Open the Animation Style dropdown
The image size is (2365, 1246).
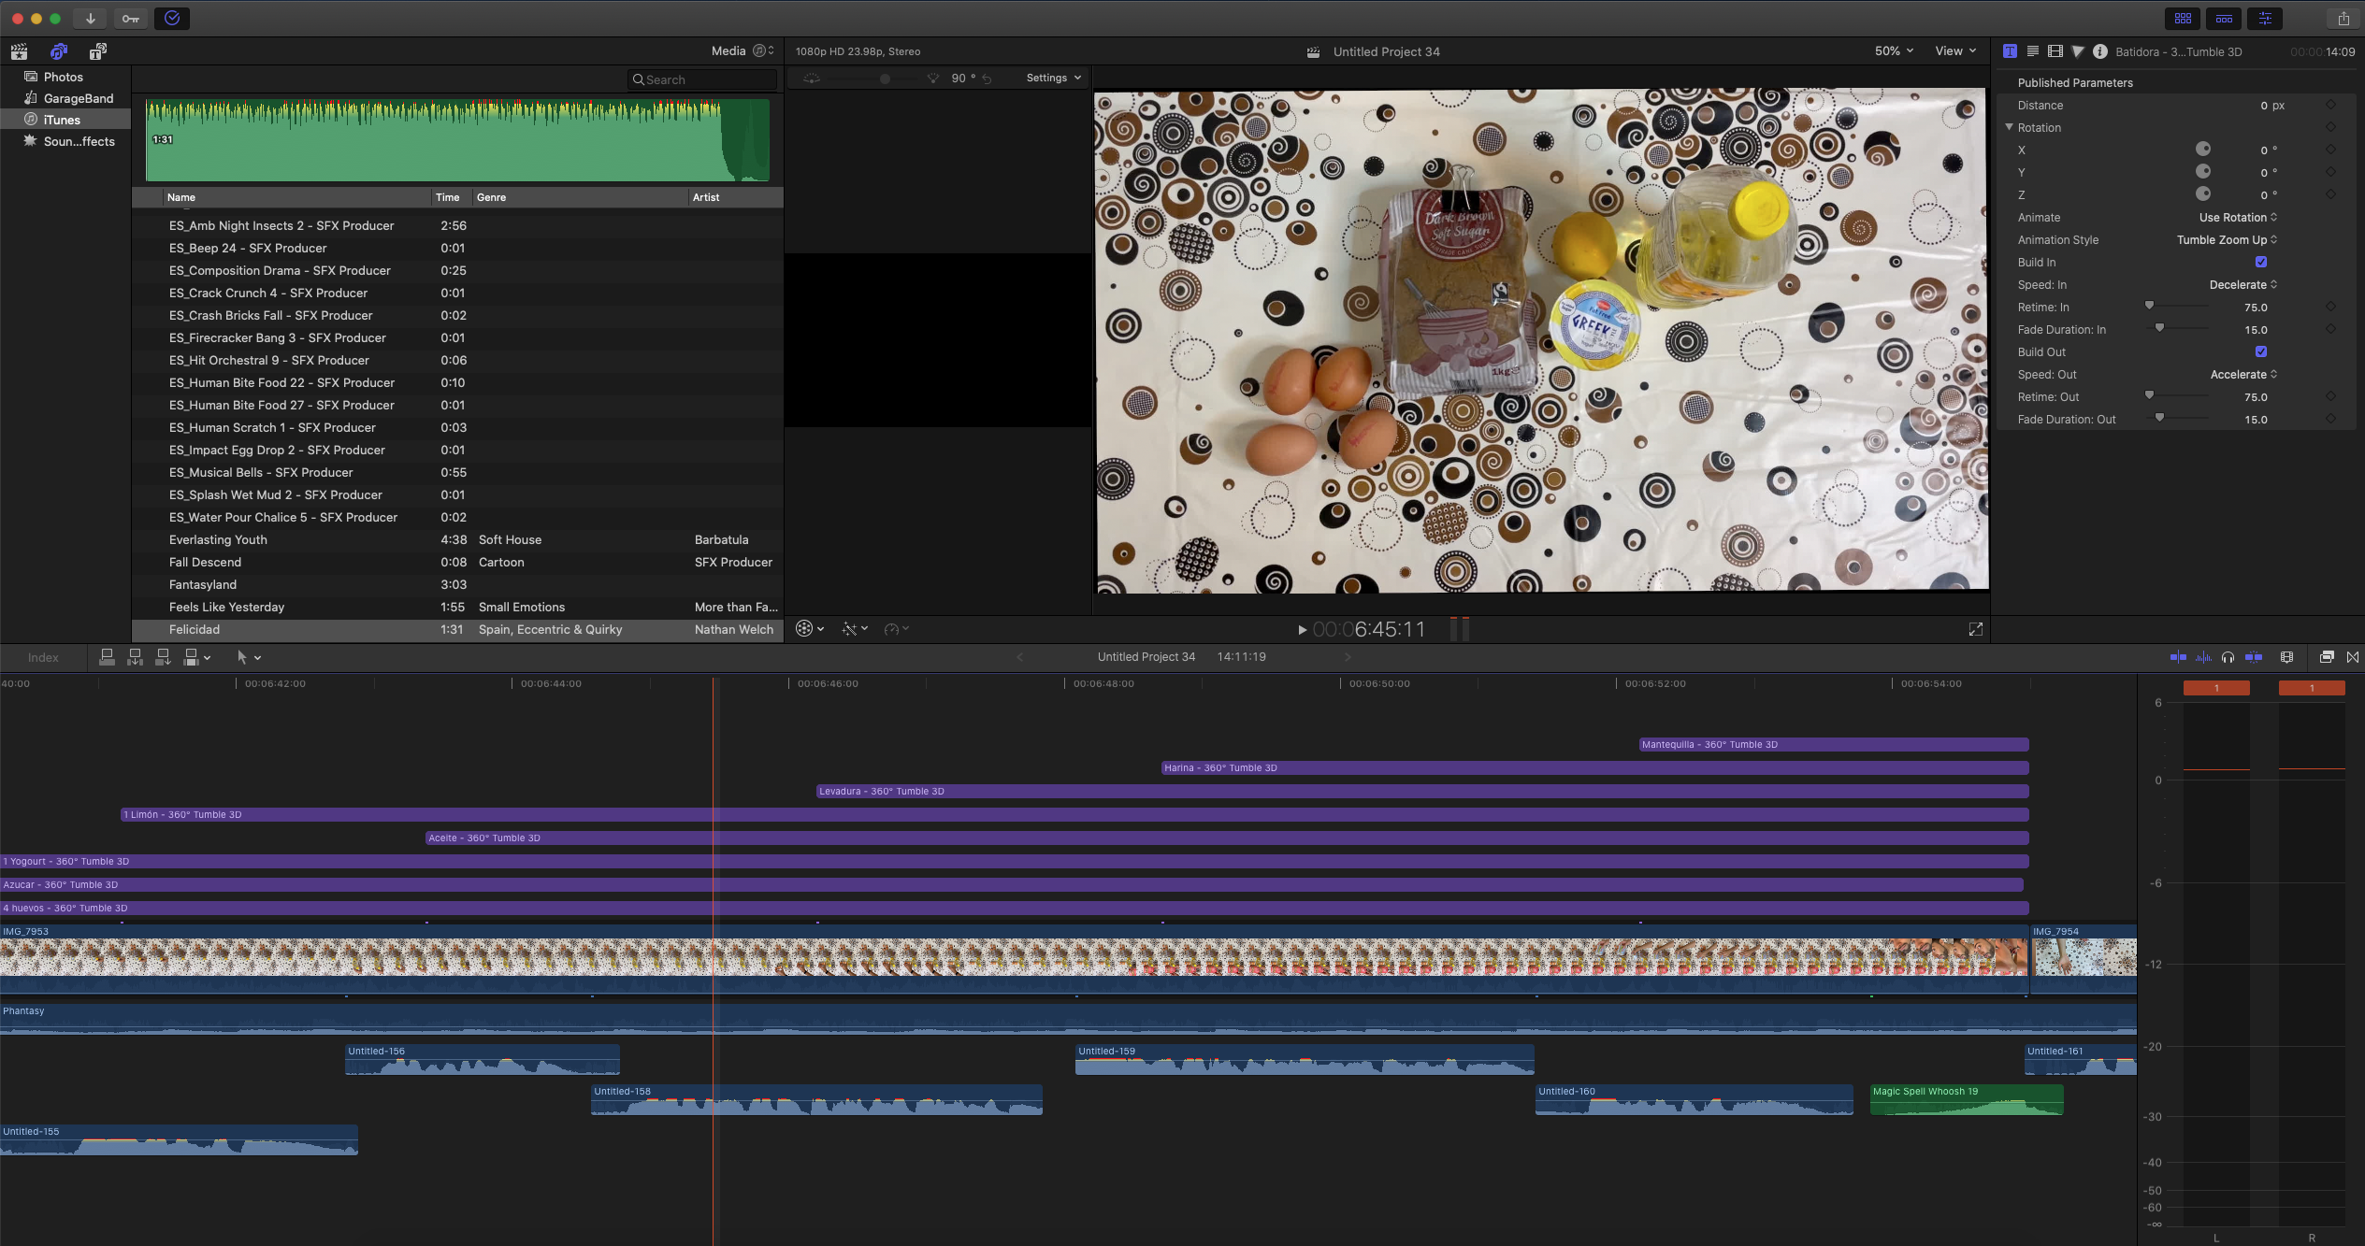(x=2226, y=240)
